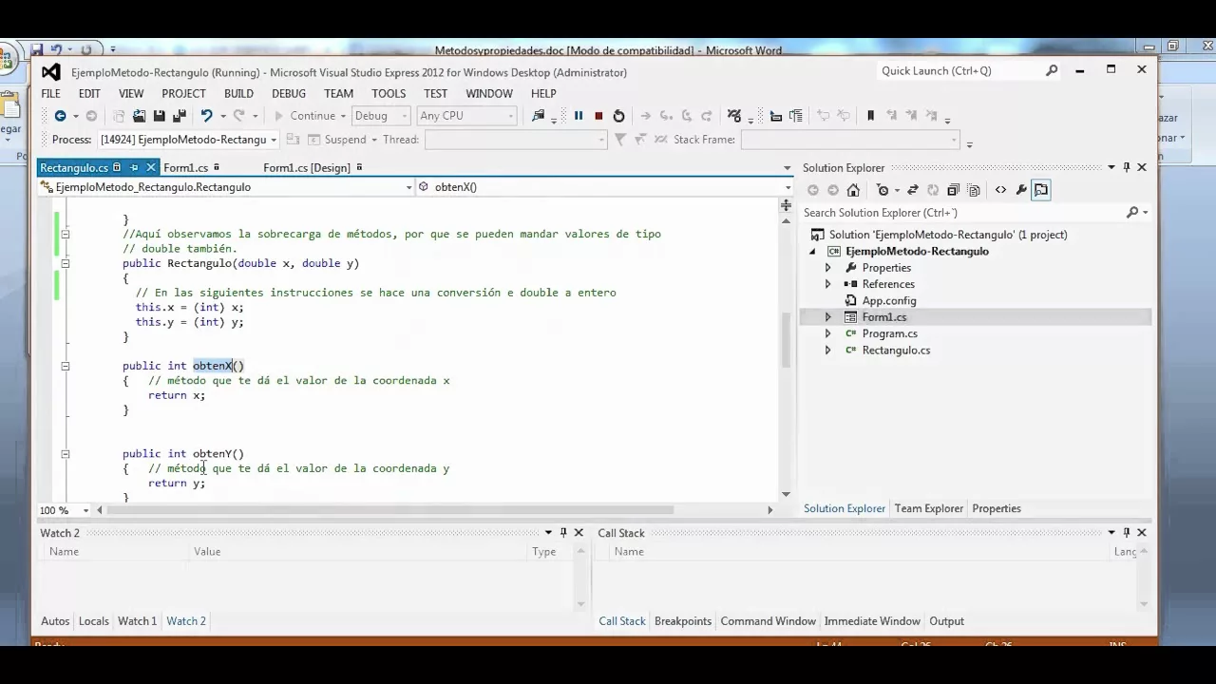1216x684 pixels.
Task: Click the Navigate Backward arrow in toolbar
Action: (x=60, y=116)
